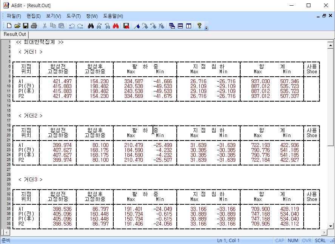Click value 709.900 in 거더3 table
This screenshot has width=335, height=244.
(x=261, y=209)
